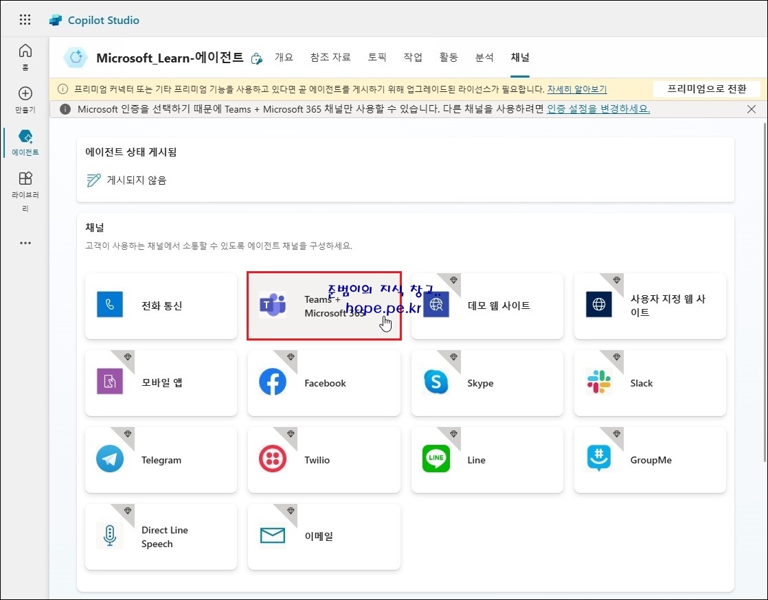Select 에이전트 in the sidebar
The width and height of the screenshot is (768, 600).
tap(25, 142)
